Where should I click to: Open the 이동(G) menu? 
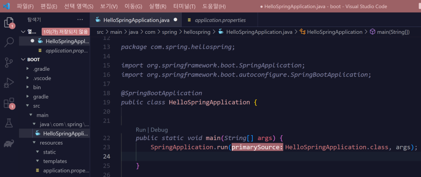[134, 6]
